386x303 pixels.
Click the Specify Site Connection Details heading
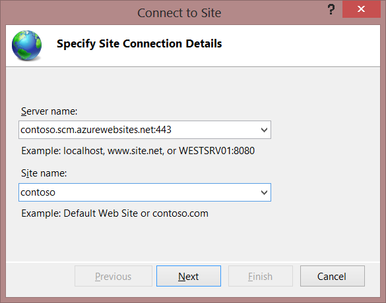139,43
